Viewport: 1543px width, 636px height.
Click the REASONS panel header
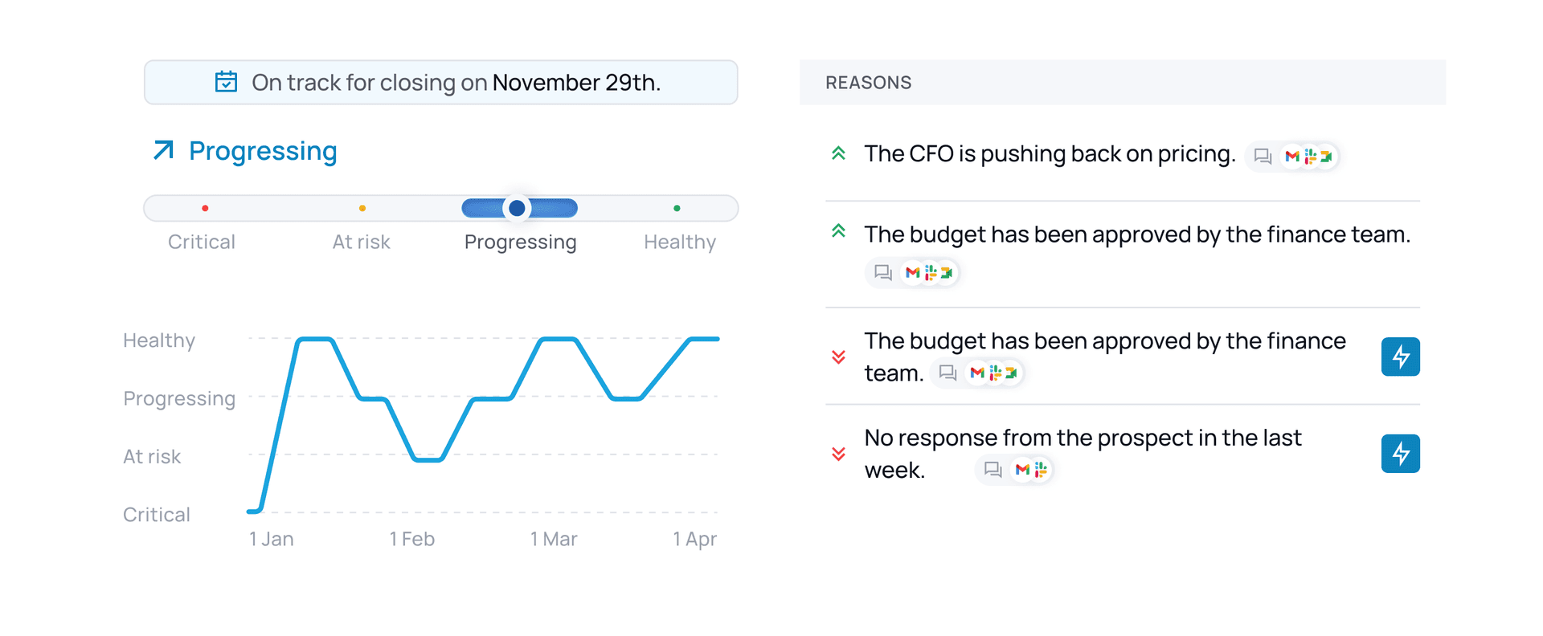coord(1122,82)
